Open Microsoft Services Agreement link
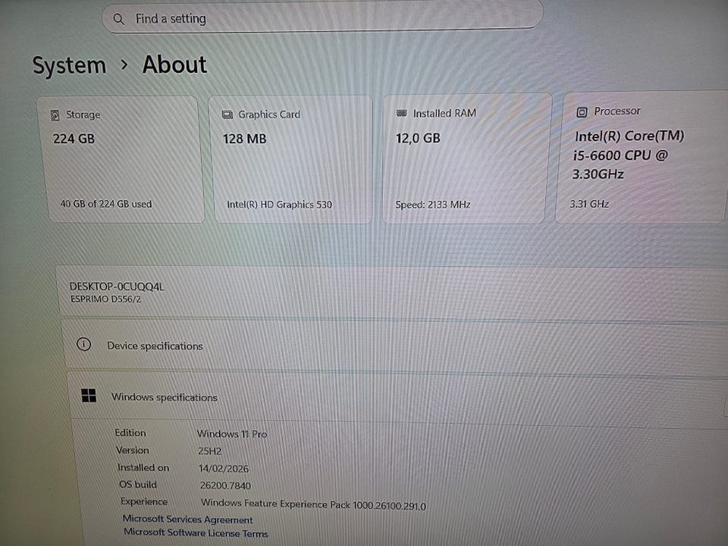Screen dimensions: 728x546 click(187, 519)
